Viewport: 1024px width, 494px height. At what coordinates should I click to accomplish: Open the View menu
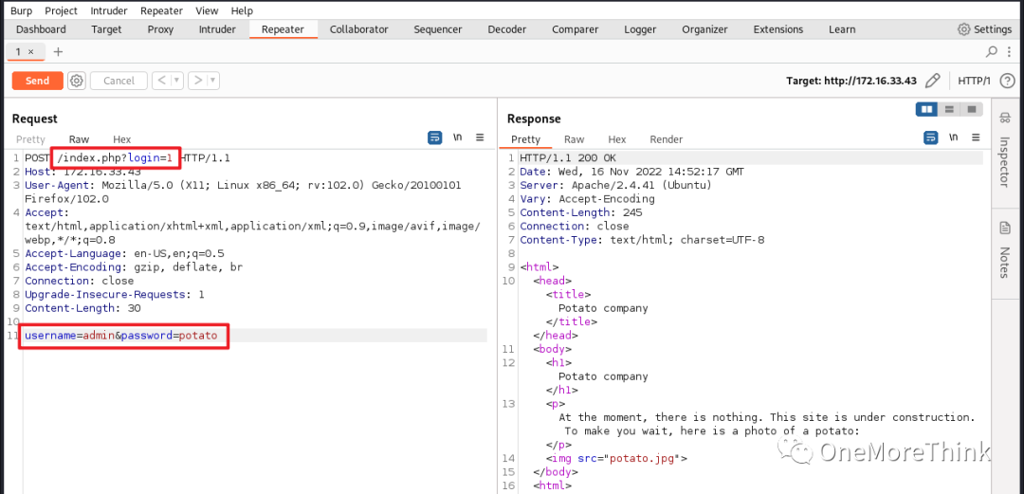(x=207, y=10)
